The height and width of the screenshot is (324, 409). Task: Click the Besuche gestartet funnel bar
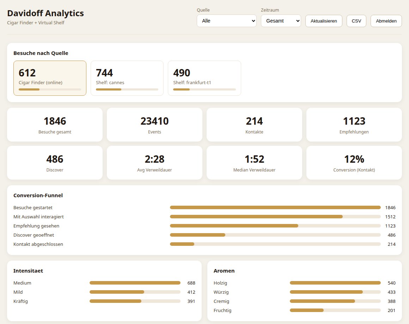tap(275, 207)
